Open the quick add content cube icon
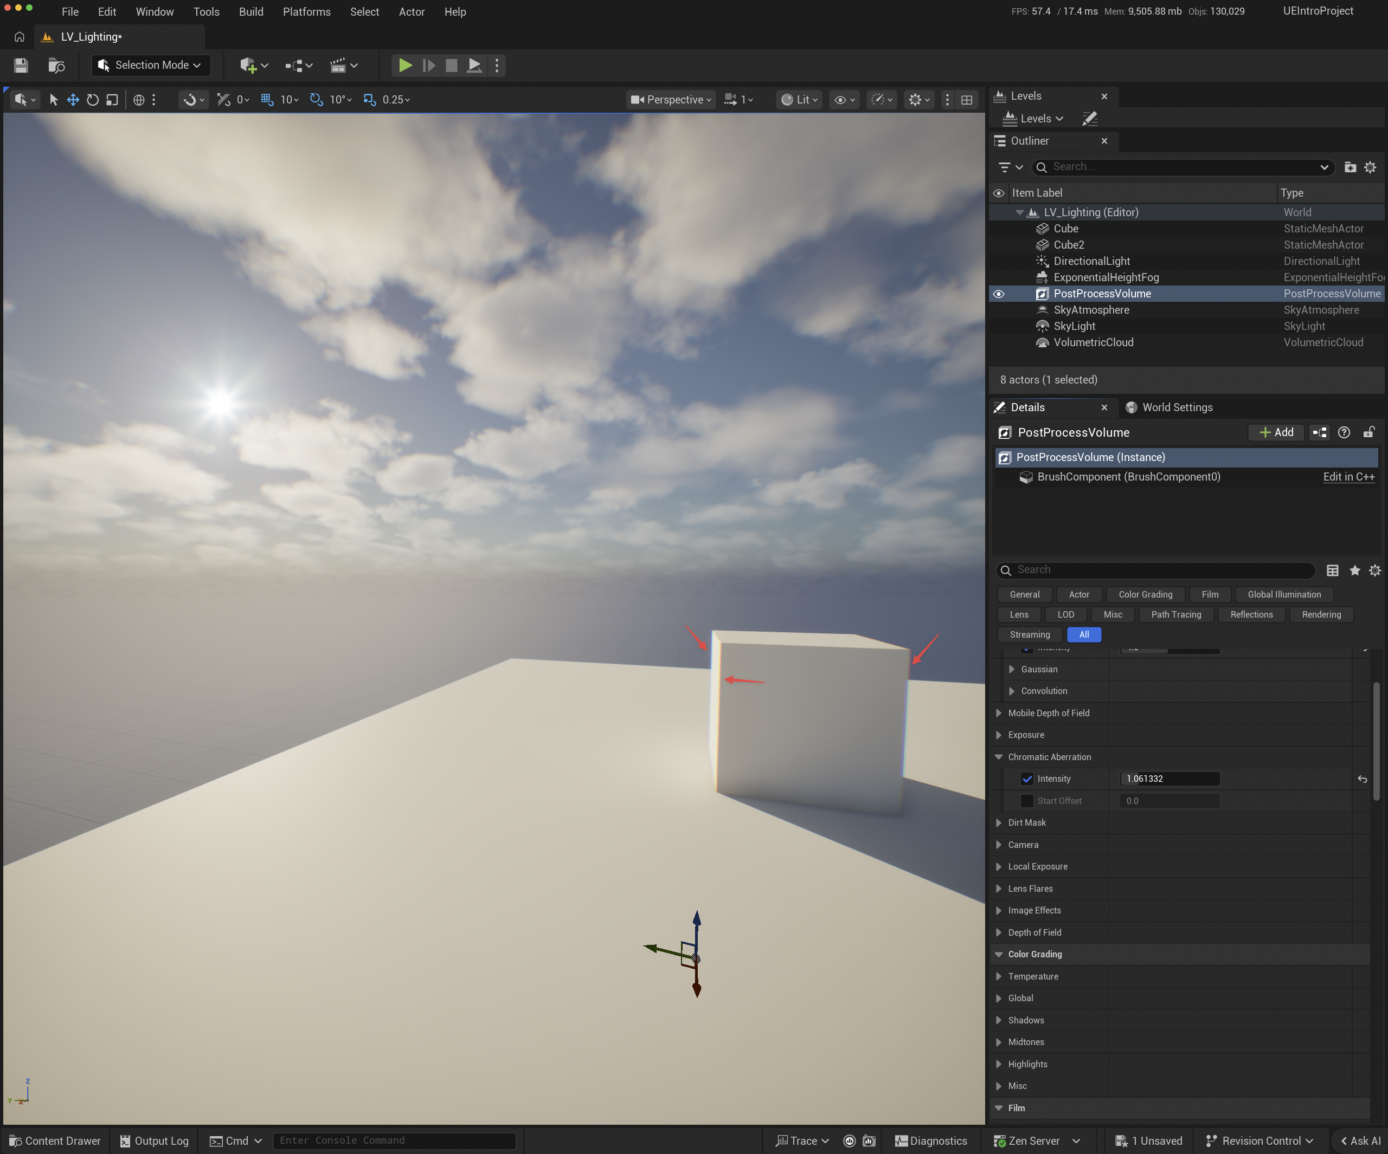The width and height of the screenshot is (1388, 1154). 254,66
